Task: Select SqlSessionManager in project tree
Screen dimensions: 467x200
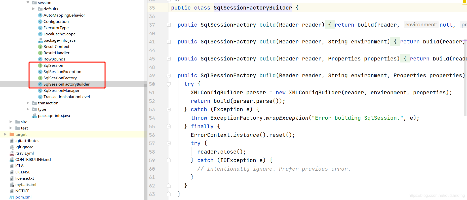Action: pyautogui.click(x=61, y=91)
